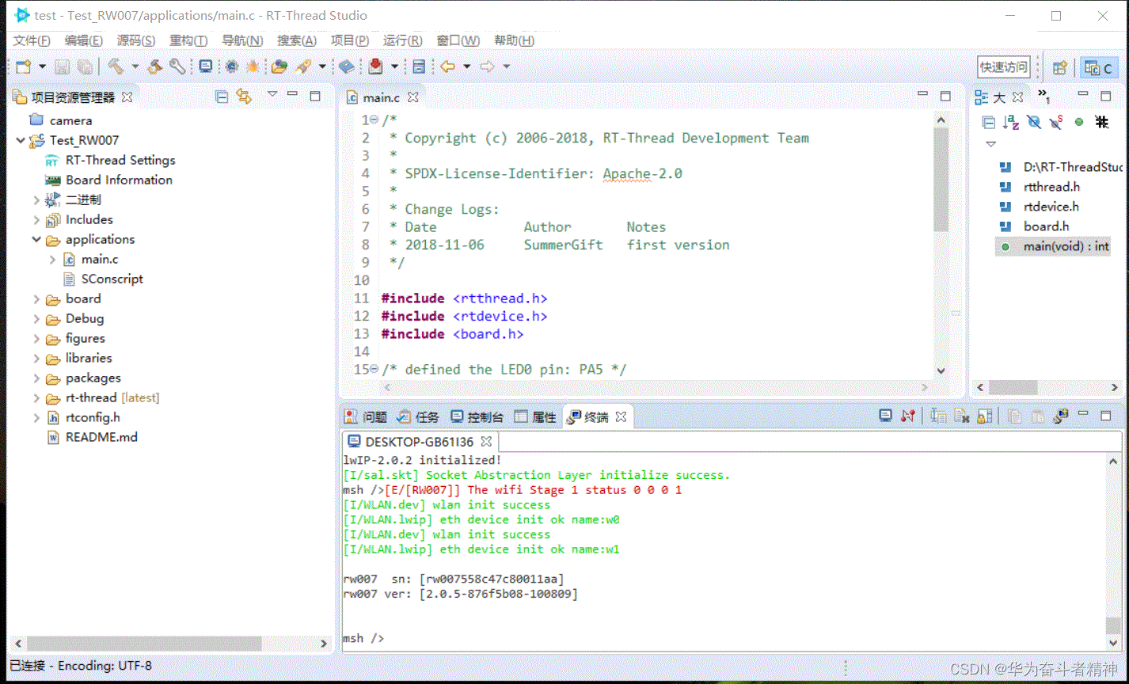1129x684 pixels.
Task: Click Link with Editor arrows icon
Action: tap(245, 97)
